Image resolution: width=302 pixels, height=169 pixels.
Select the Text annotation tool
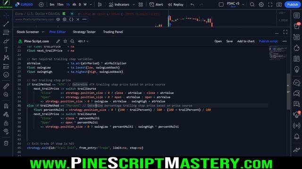click(x=6, y=49)
